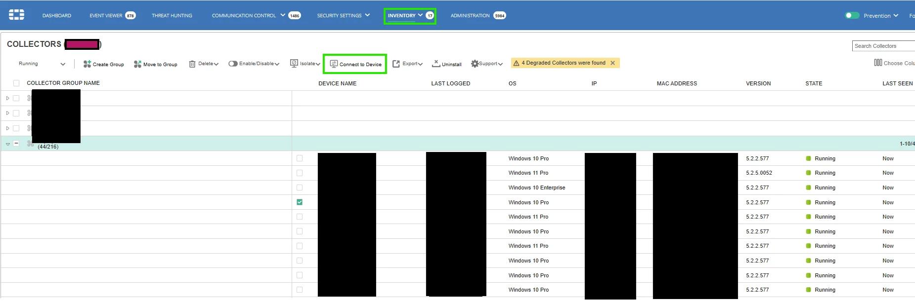This screenshot has width=915, height=301.
Task: Click the Search Collectors field
Action: pyautogui.click(x=884, y=46)
